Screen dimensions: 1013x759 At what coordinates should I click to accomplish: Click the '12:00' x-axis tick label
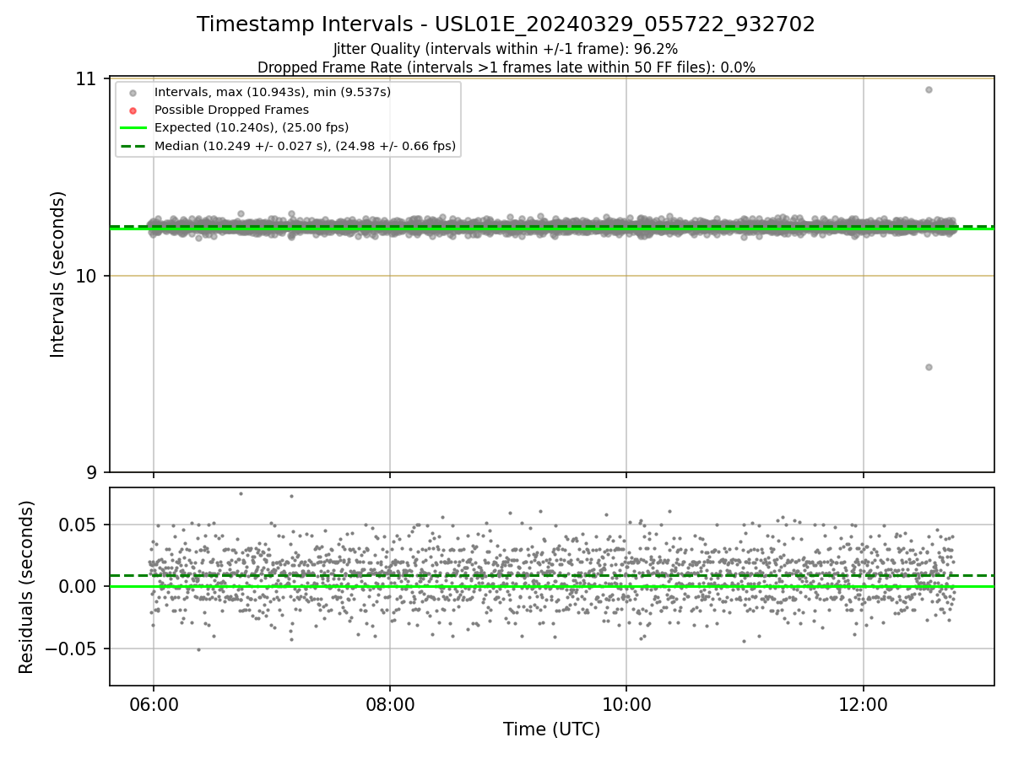[863, 704]
